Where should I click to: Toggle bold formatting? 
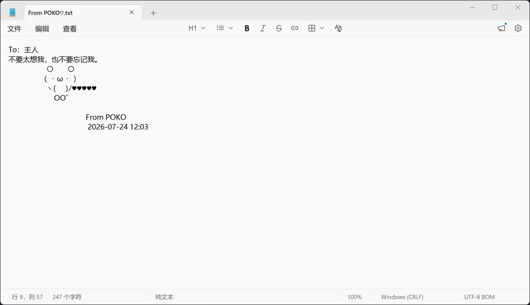pyautogui.click(x=247, y=28)
